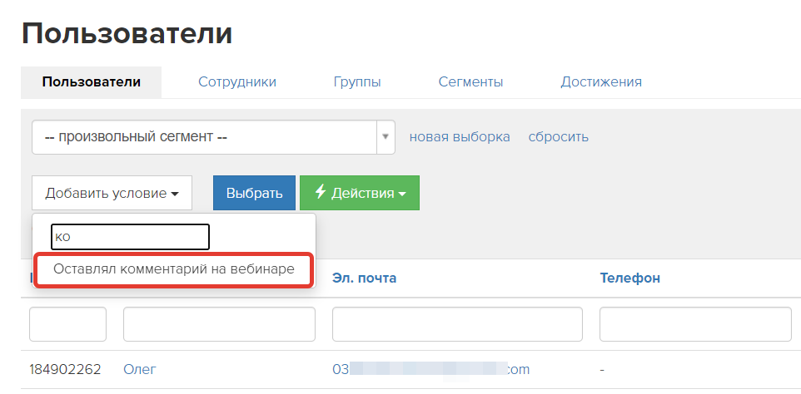This screenshot has height=394, width=801.
Task: Click the Телефон filter field
Action: click(695, 324)
